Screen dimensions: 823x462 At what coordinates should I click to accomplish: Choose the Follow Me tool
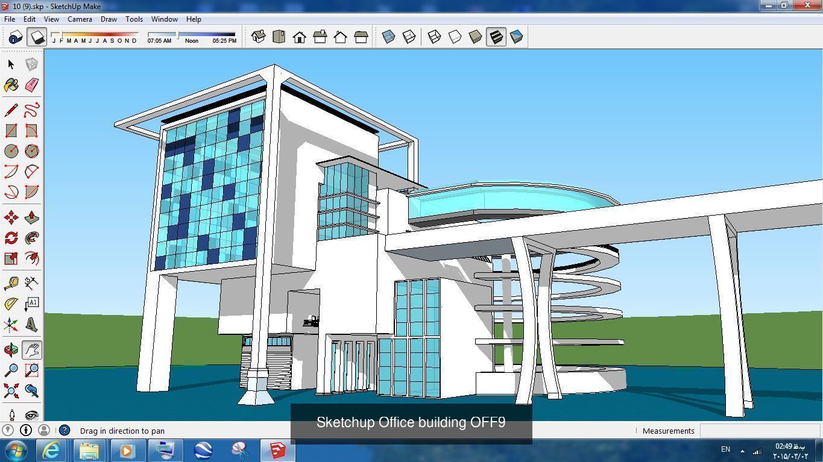point(31,238)
